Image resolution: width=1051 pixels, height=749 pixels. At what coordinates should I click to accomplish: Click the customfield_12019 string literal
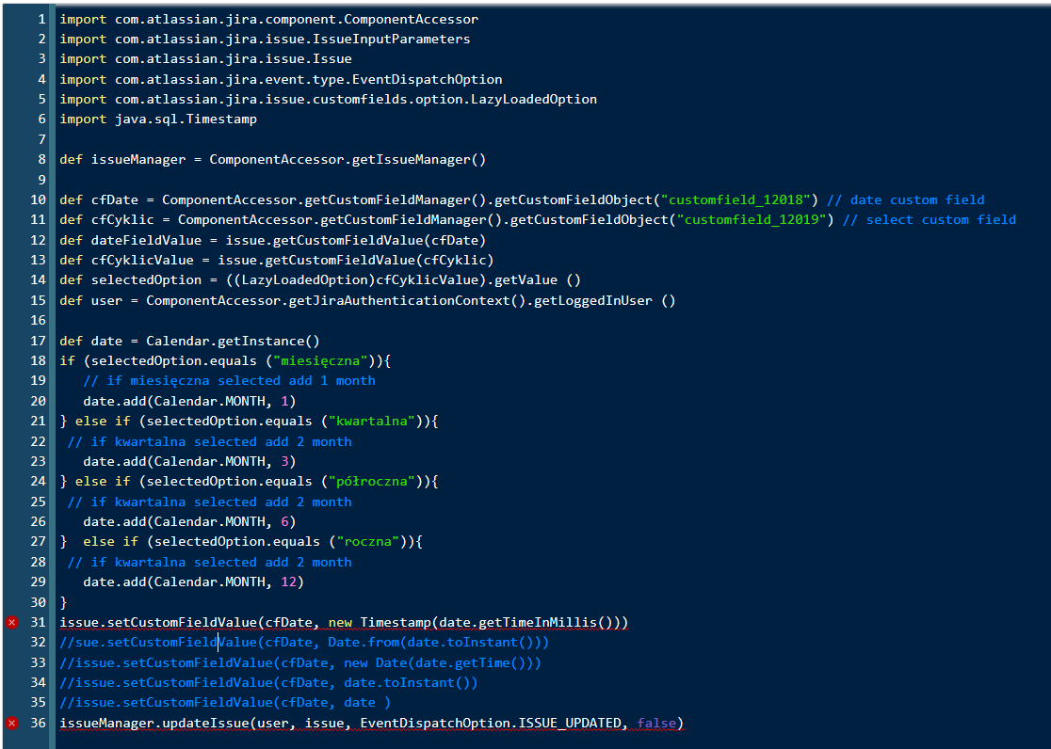pos(751,219)
